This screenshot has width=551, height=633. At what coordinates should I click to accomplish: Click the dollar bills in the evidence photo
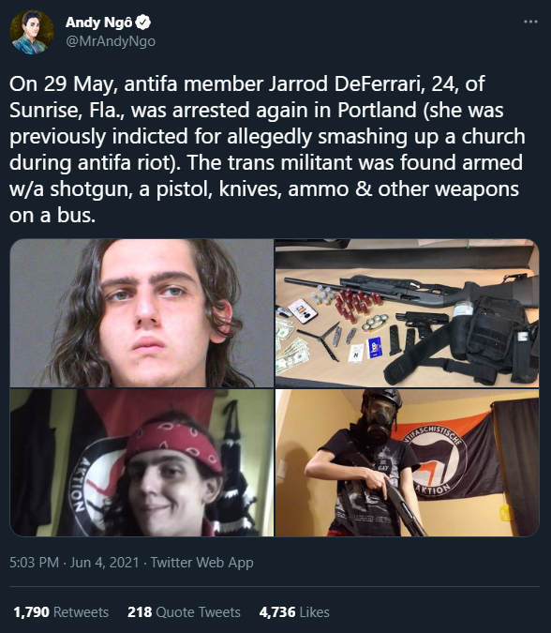click(x=291, y=352)
